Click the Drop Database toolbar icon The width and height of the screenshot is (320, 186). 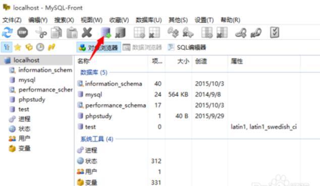[x=121, y=33]
